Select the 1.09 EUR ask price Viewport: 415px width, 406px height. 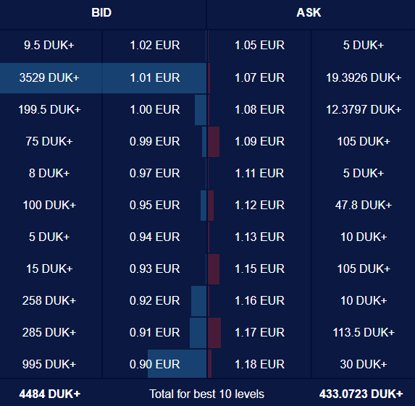click(x=259, y=142)
